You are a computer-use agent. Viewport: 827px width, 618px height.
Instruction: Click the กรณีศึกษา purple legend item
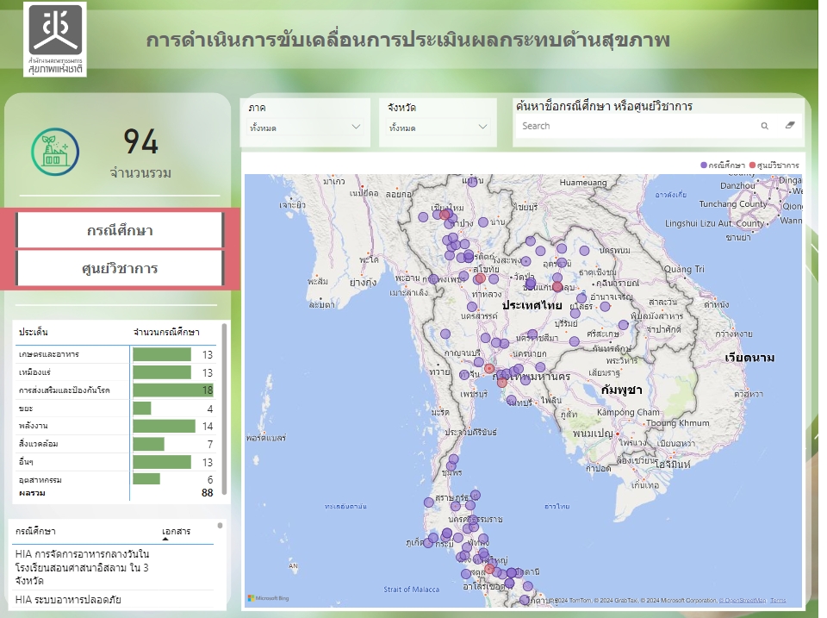pyautogui.click(x=723, y=165)
